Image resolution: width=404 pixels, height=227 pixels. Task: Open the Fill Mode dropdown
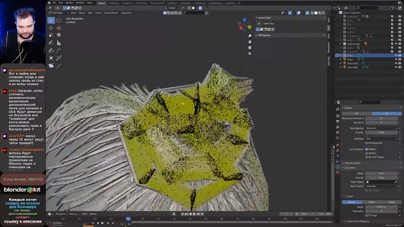381,139
